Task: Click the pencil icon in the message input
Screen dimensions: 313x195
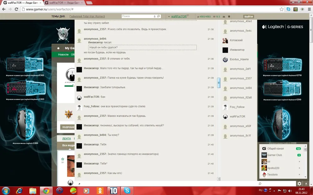Action: 79,184
